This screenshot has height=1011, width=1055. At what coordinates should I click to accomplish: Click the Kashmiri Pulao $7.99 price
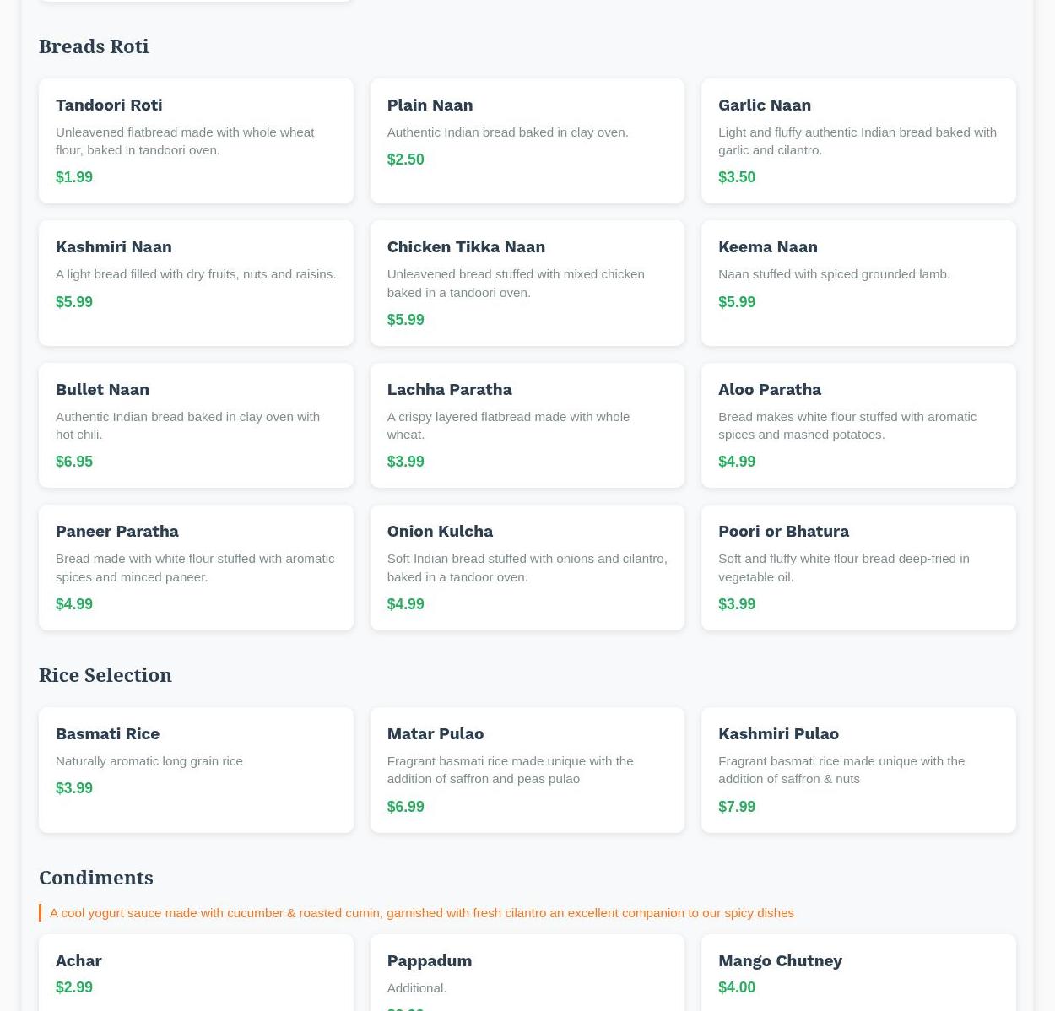[x=736, y=807]
